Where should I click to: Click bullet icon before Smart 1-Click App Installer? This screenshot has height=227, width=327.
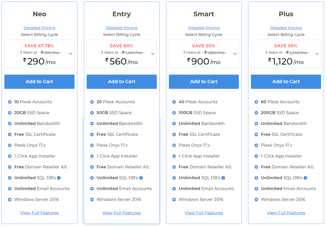tap(174, 156)
